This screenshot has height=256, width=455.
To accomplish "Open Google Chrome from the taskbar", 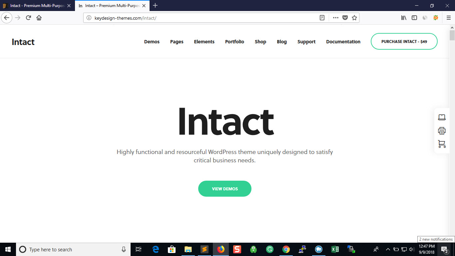I will pos(286,249).
